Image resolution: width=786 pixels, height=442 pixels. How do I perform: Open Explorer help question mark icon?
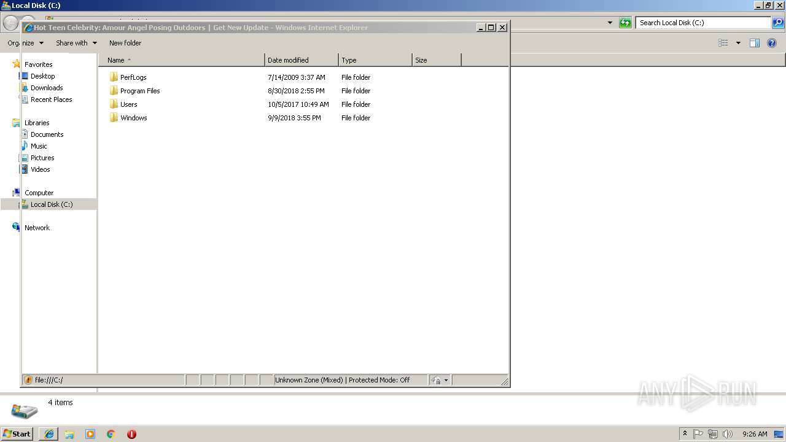pyautogui.click(x=772, y=43)
